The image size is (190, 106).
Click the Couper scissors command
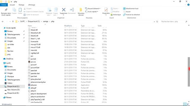coord(28,9)
